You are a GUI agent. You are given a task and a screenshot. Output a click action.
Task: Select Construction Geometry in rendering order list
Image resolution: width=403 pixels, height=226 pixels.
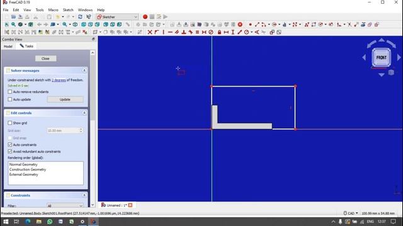(28, 169)
